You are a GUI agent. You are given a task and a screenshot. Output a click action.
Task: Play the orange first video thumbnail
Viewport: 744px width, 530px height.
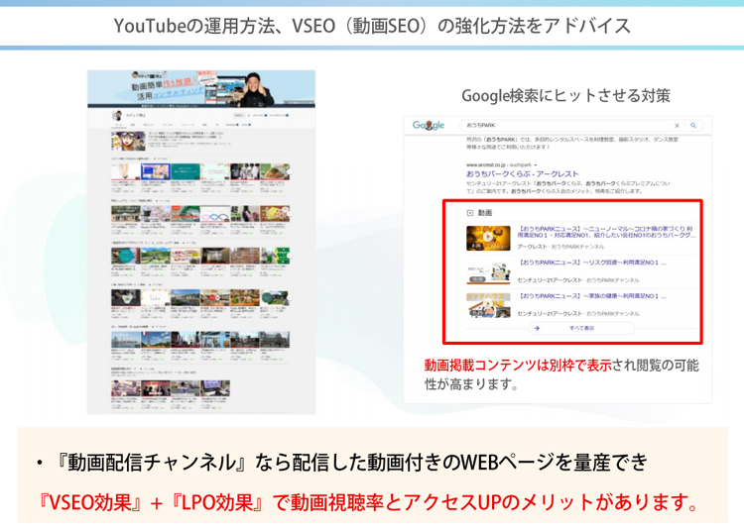[488, 238]
